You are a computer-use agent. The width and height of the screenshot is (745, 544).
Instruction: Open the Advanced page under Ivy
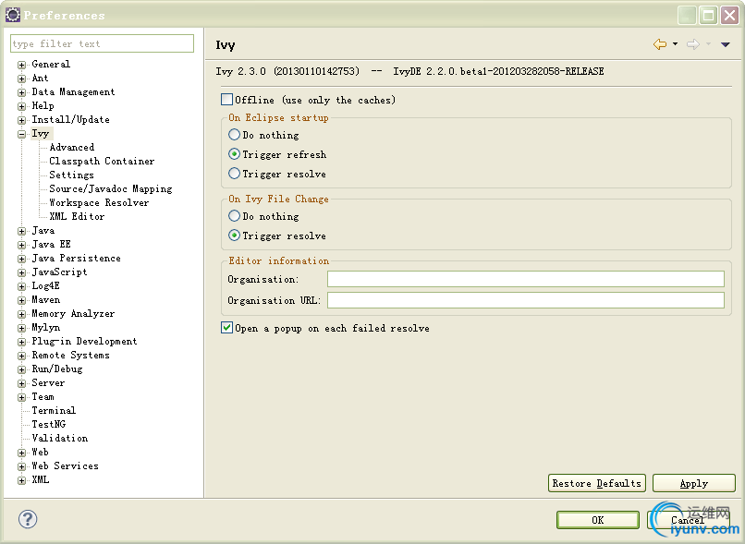click(x=72, y=147)
